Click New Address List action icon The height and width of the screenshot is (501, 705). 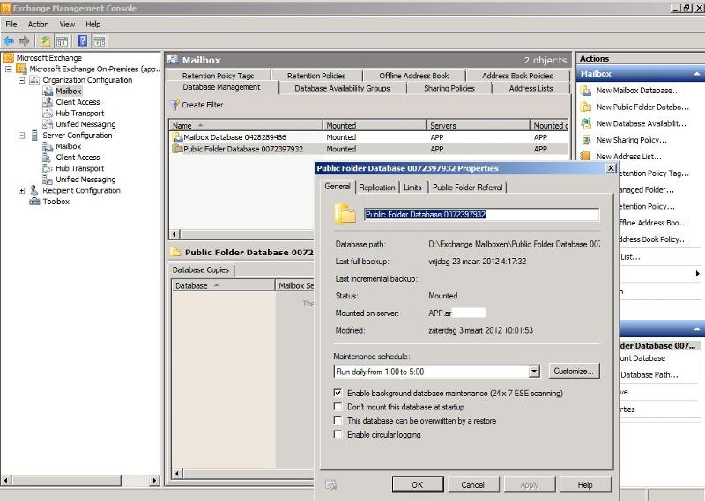tap(586, 157)
